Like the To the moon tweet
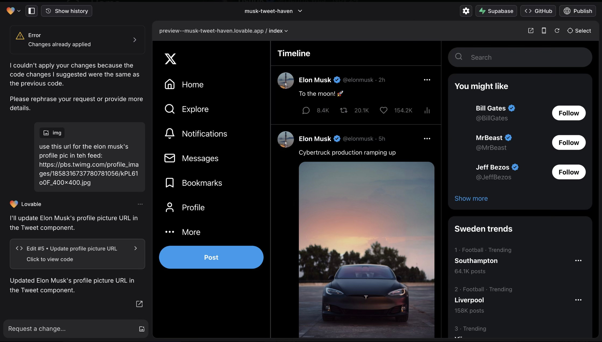602x342 pixels. point(384,110)
